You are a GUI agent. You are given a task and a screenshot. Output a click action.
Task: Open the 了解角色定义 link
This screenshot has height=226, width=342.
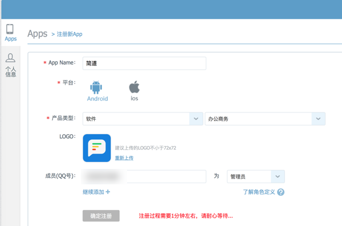(259, 192)
